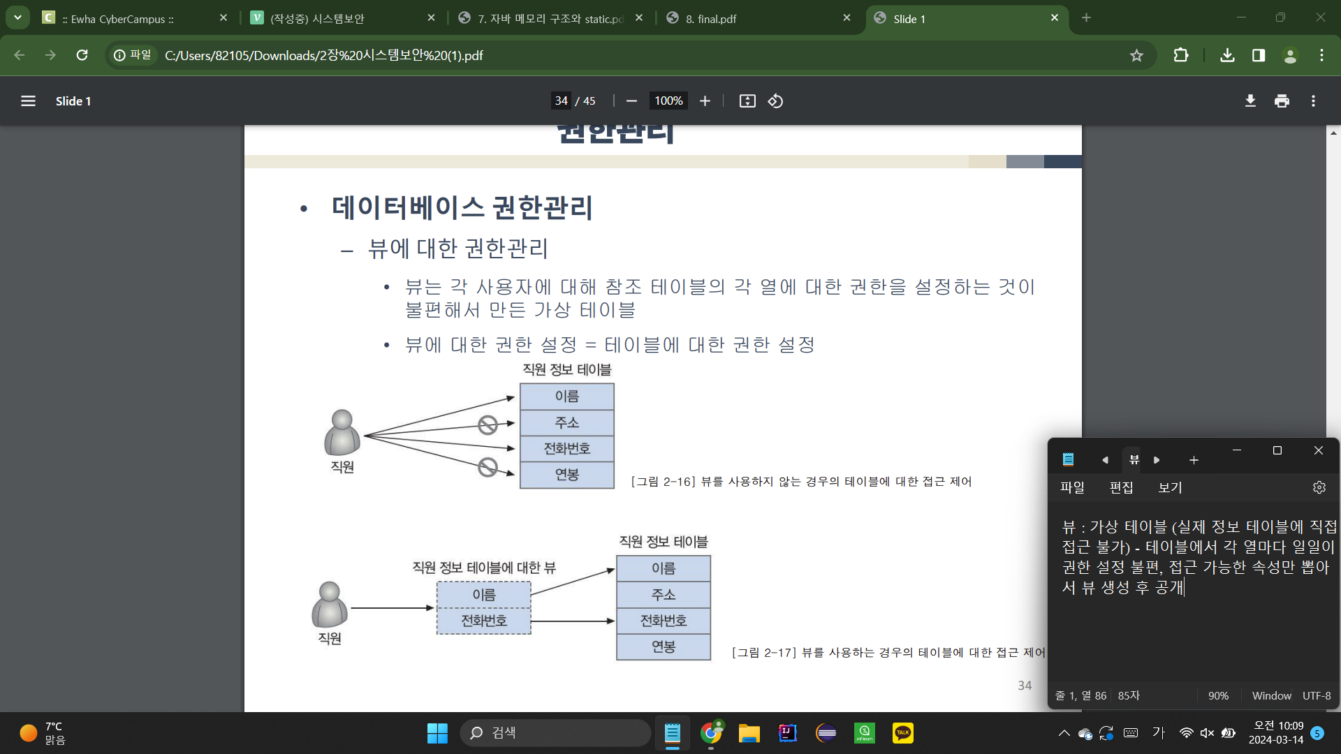Open the 편집 menu in Notepad
1341x754 pixels.
point(1121,487)
